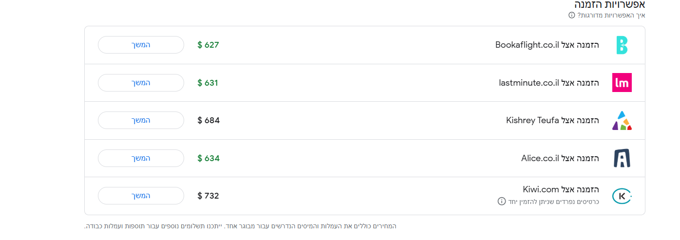Click the Kishrey Teufa colorful logo
680x240 pixels.
[622, 121]
